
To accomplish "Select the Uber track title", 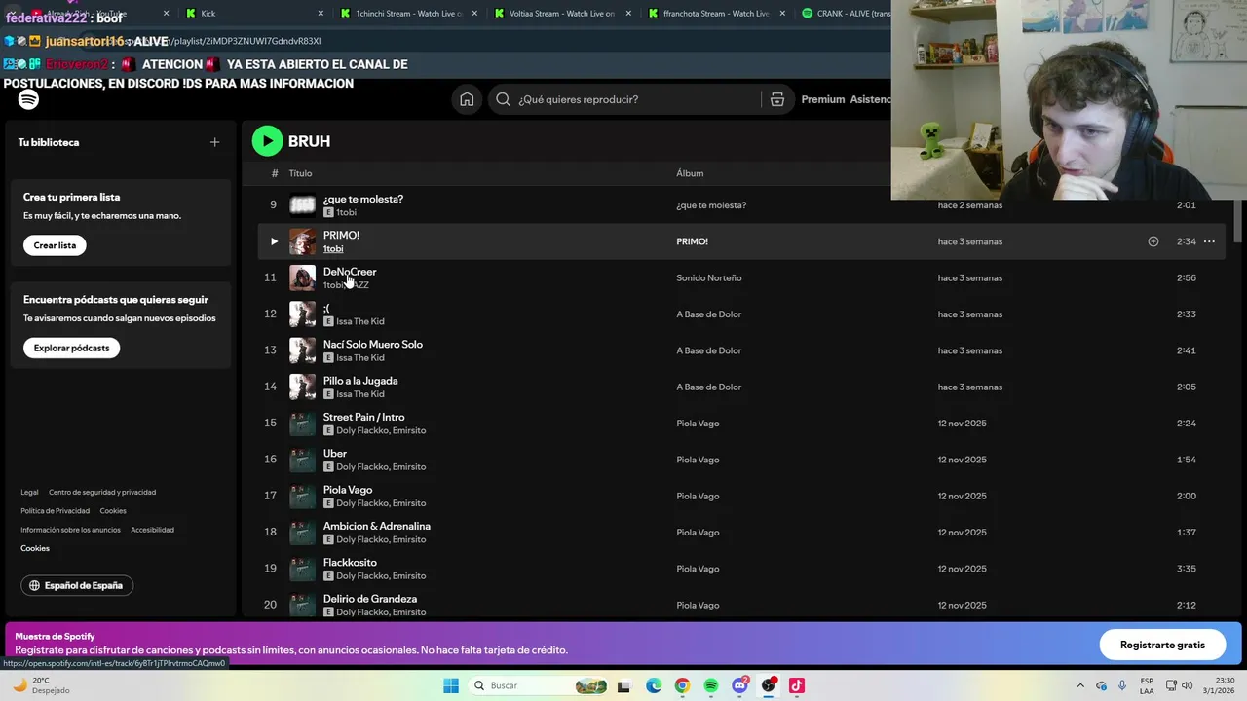I will 335,454.
